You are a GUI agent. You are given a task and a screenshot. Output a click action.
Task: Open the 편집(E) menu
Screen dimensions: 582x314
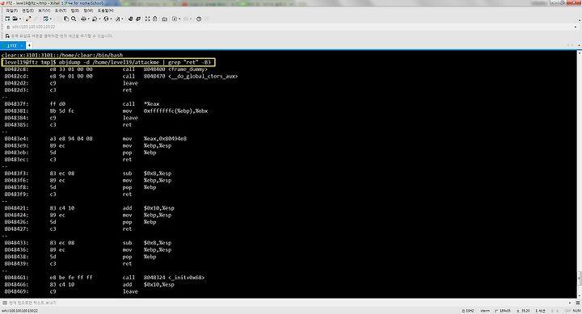(27, 10)
